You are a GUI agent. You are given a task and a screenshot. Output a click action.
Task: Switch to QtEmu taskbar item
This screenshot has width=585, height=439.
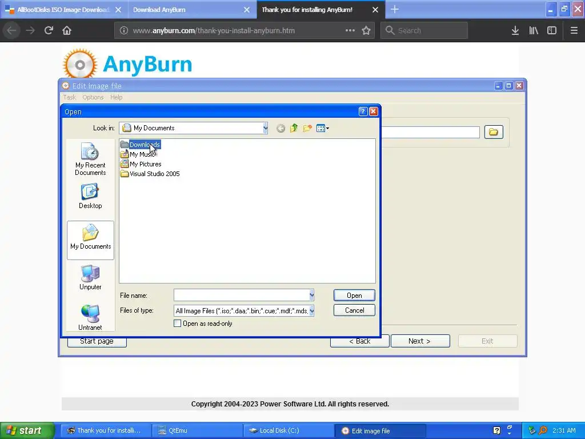pyautogui.click(x=198, y=430)
